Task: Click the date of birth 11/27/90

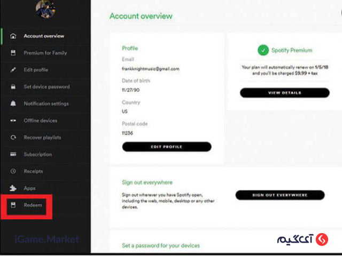Action: [x=130, y=90]
